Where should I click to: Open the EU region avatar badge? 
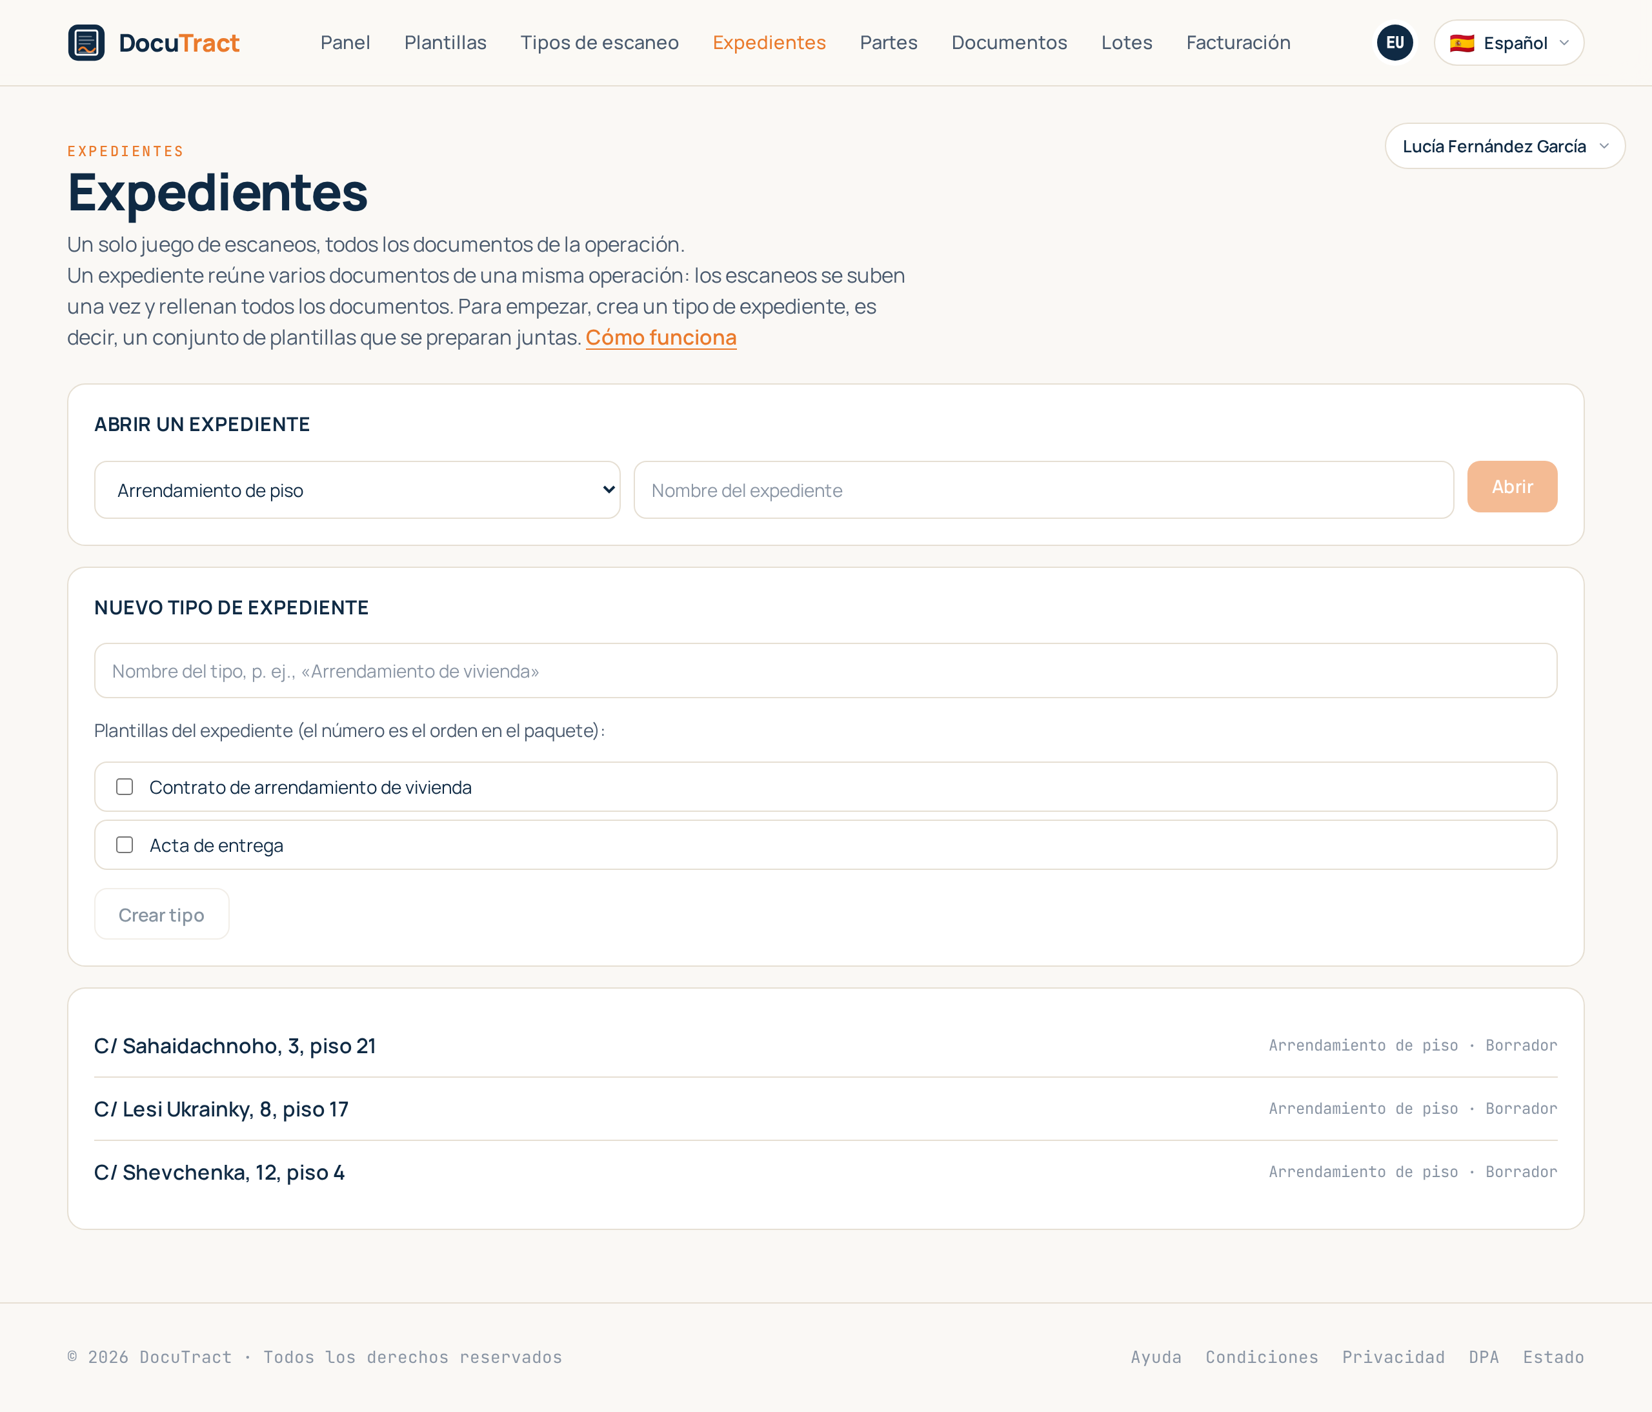[x=1395, y=42]
